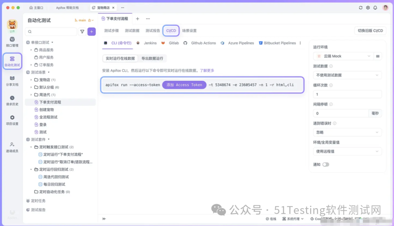Click 添加 Access Token button
Image resolution: width=394 pixels, height=226 pixels.
184,85
